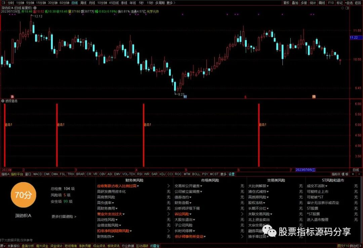Click 更多 indicators next to MCST
This screenshot has width=363, height=248.
point(223,174)
